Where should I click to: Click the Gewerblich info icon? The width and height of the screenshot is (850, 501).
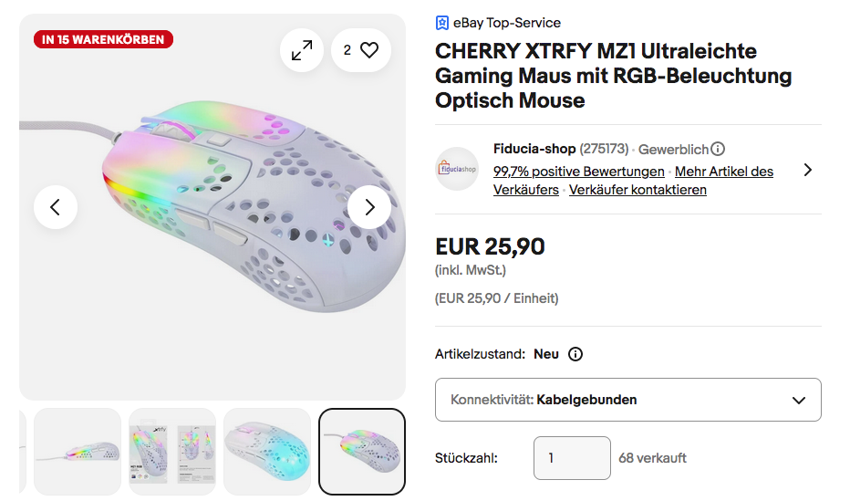click(x=718, y=149)
